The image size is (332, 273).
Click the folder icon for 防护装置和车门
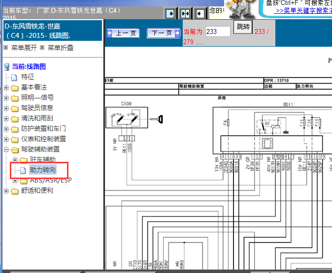(x=15, y=129)
